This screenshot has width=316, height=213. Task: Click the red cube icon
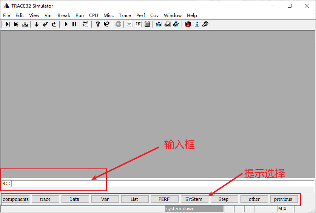click(x=188, y=24)
